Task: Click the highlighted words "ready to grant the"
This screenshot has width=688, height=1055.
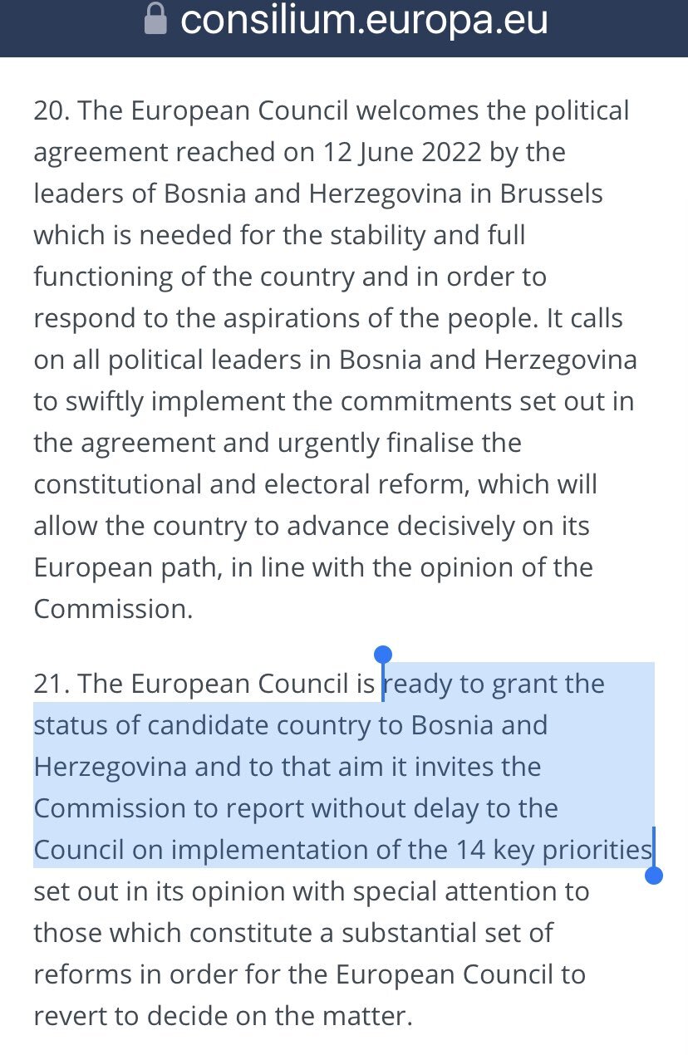Action: [495, 684]
